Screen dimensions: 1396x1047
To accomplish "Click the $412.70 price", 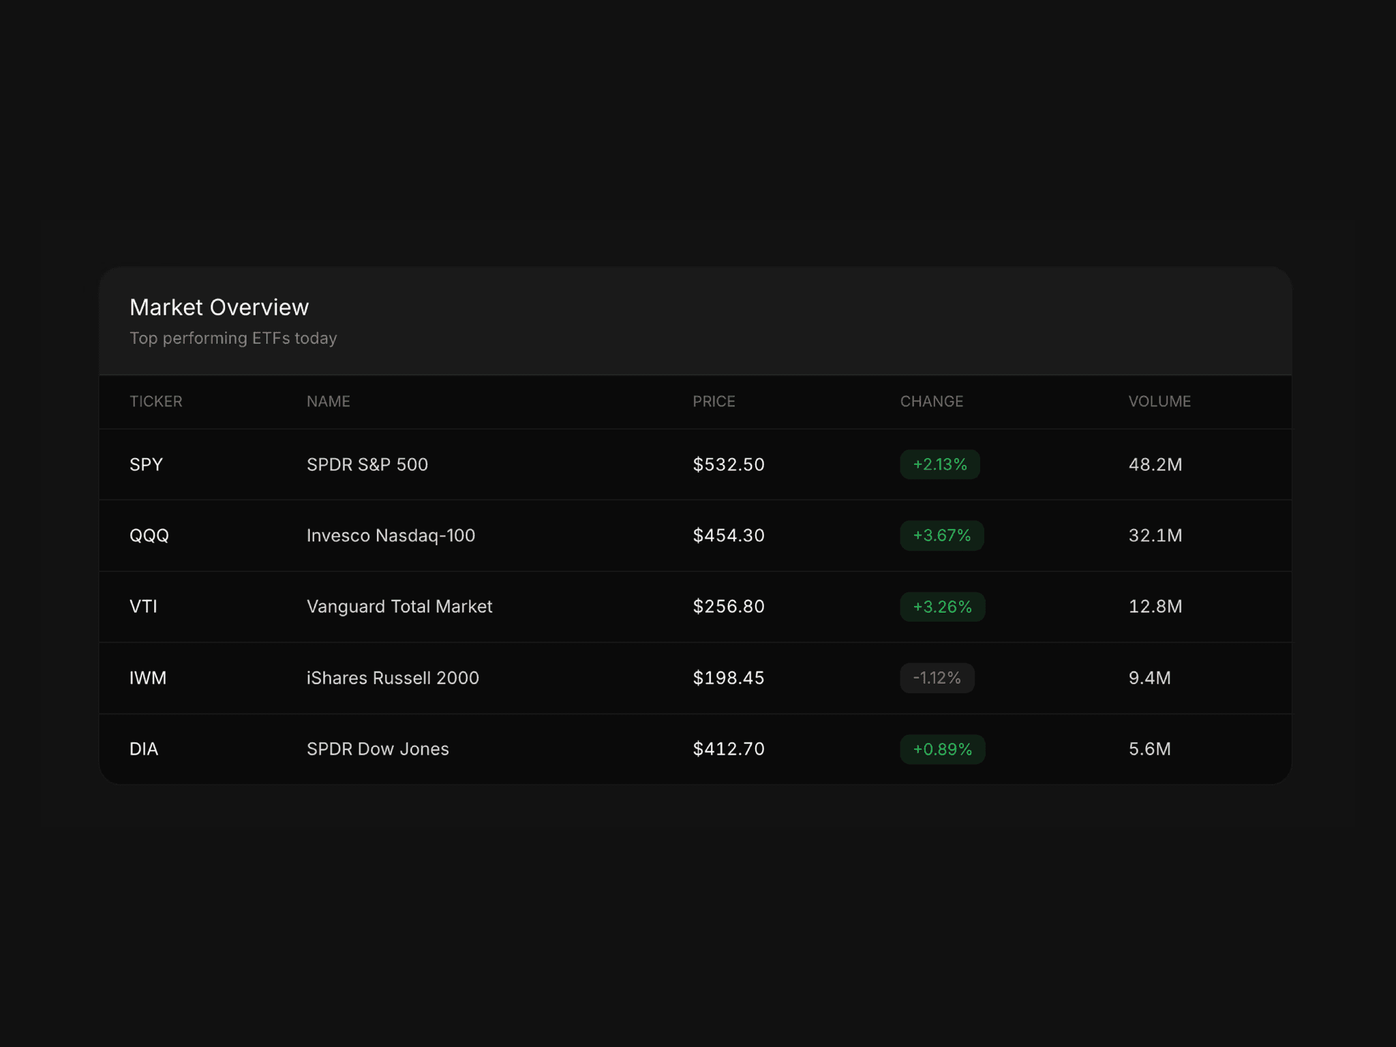I will pyautogui.click(x=729, y=749).
